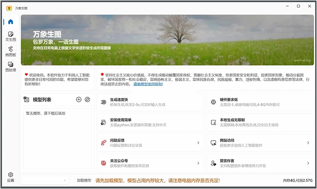Screen dimensions: 317x189
Task: Select the 安装使用简单 feature card
Action: point(150,122)
